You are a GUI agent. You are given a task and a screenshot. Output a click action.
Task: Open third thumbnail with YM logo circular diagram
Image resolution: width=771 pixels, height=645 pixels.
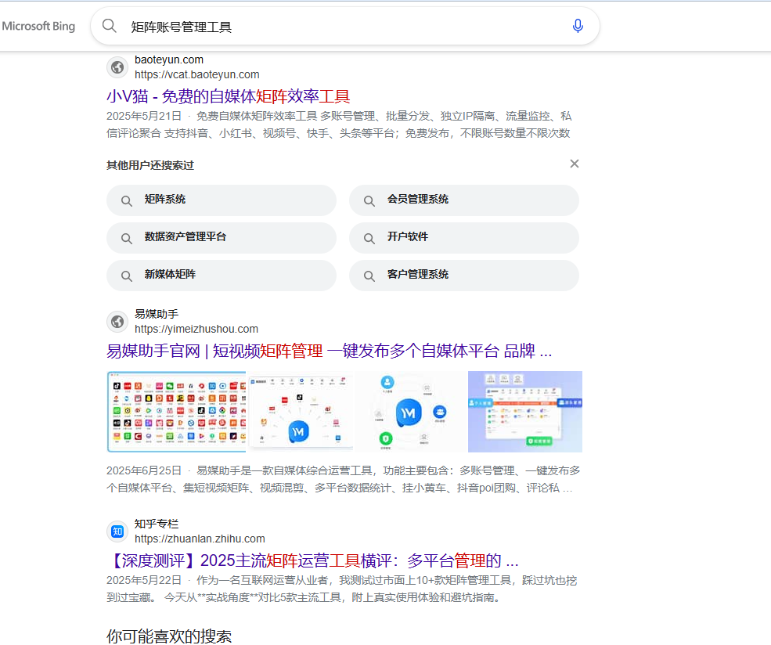(410, 412)
